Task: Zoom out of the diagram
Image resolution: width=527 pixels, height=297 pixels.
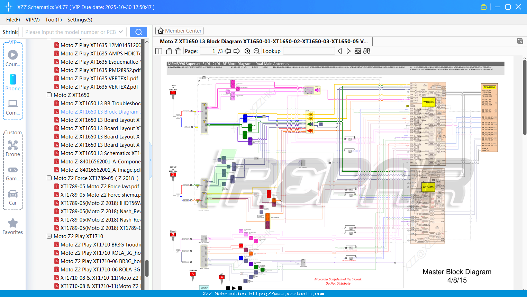Action: tap(256, 51)
